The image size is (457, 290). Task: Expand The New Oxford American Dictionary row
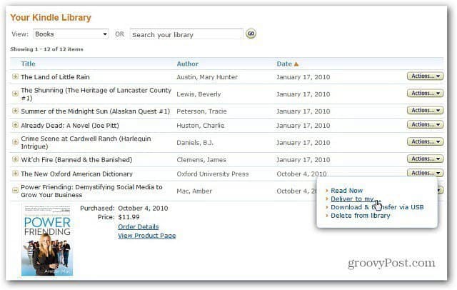pos(15,174)
